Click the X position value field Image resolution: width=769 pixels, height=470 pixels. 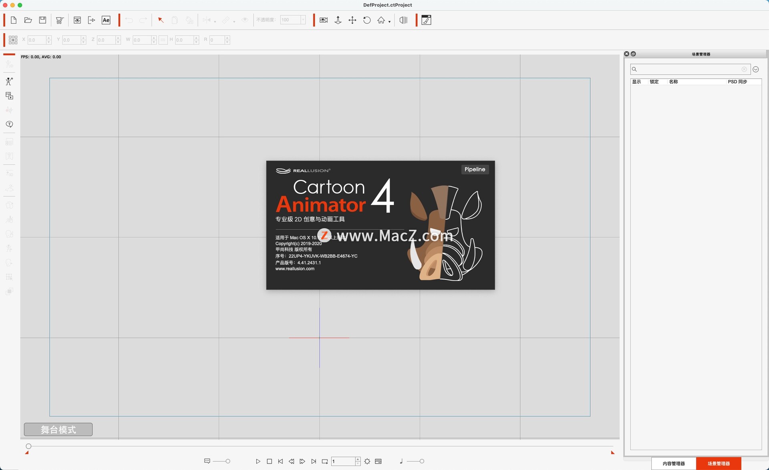[37, 40]
